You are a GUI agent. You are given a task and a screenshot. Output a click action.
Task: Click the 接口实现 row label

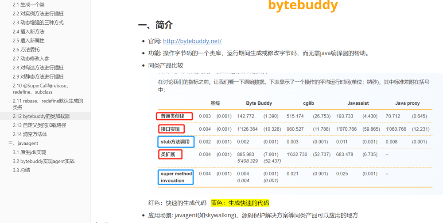pos(171,129)
